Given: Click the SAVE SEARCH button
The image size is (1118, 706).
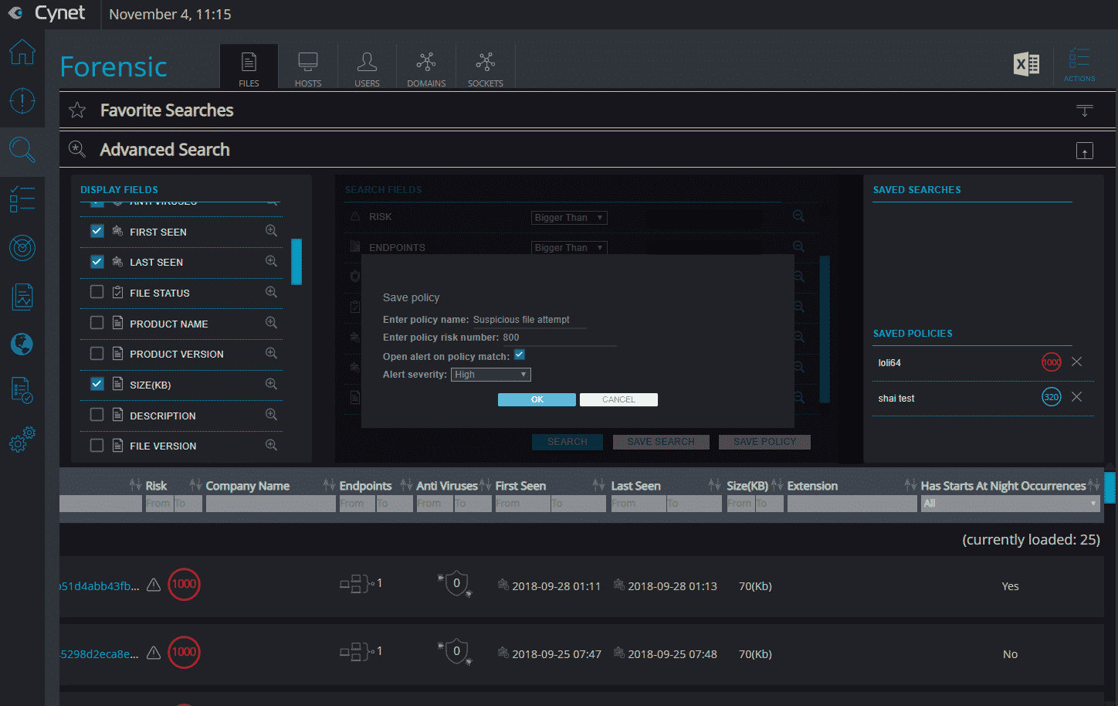Looking at the screenshot, I should tap(661, 442).
